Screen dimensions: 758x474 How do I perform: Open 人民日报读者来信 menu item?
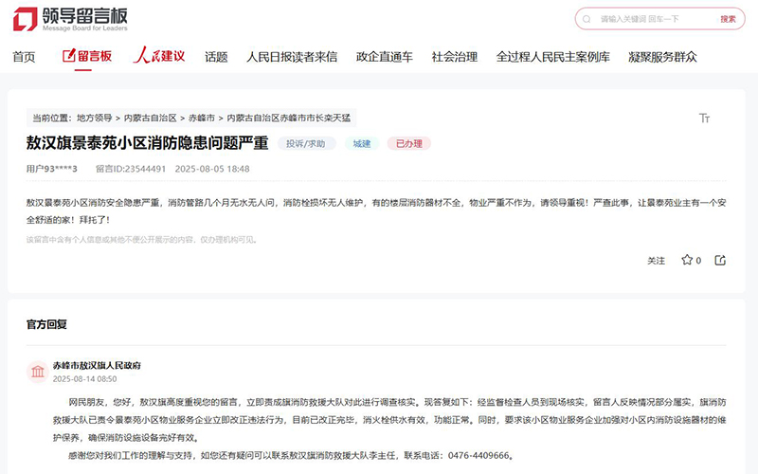292,57
